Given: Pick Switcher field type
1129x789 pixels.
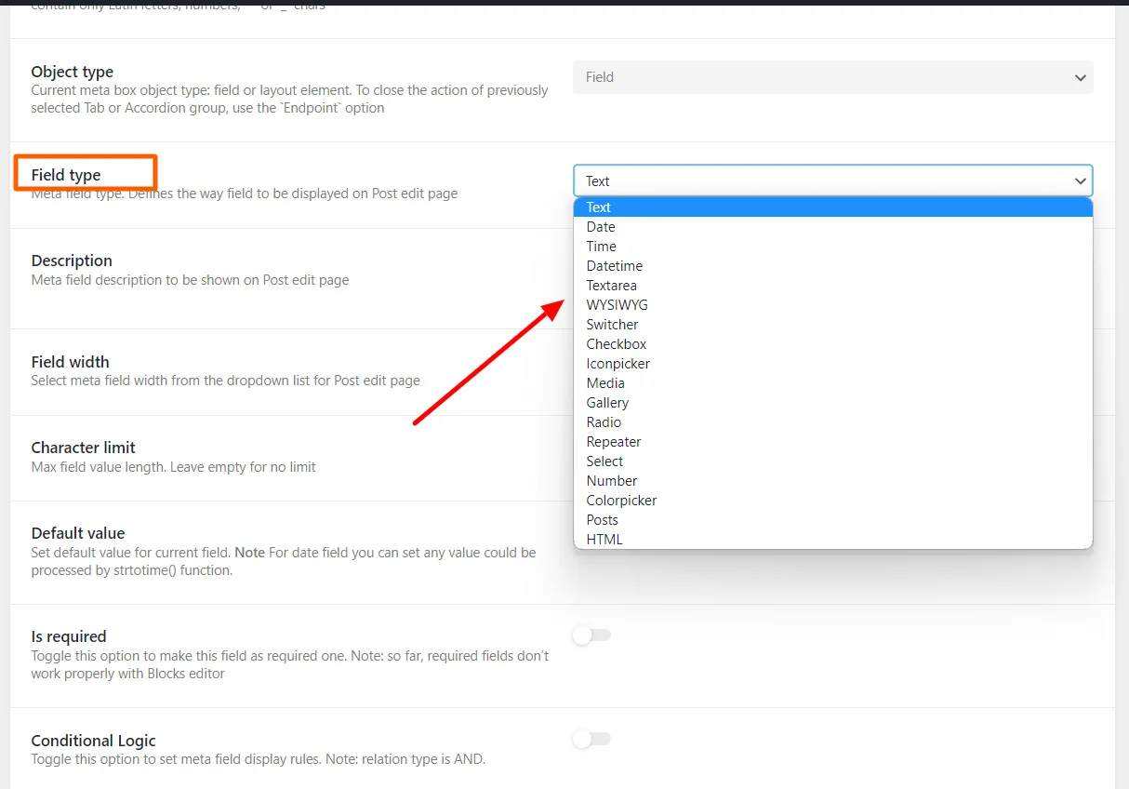Looking at the screenshot, I should tap(832, 325).
